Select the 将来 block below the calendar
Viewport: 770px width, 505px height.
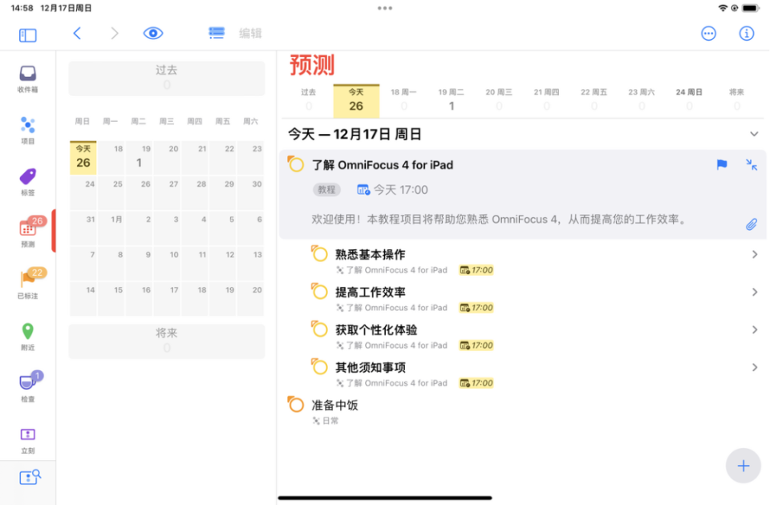pos(167,341)
